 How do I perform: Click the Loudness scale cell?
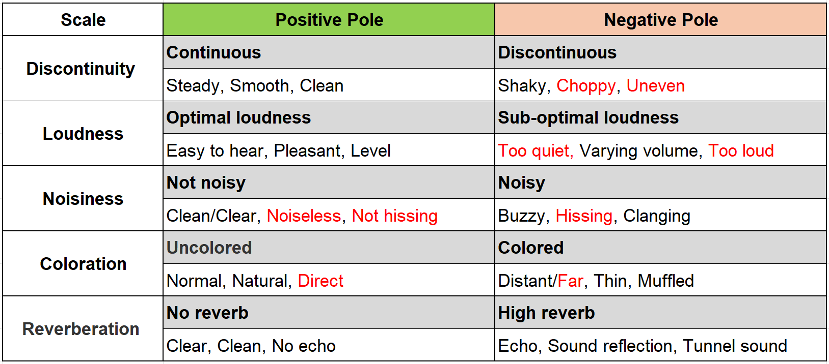click(x=83, y=134)
